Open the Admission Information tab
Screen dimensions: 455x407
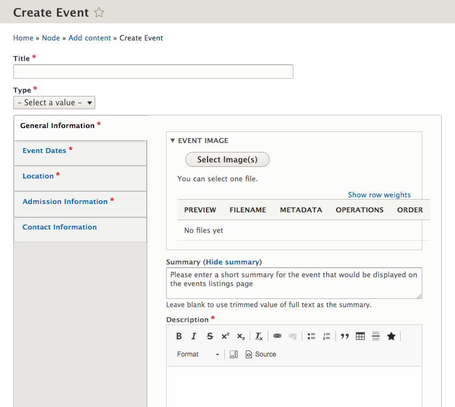tap(65, 202)
